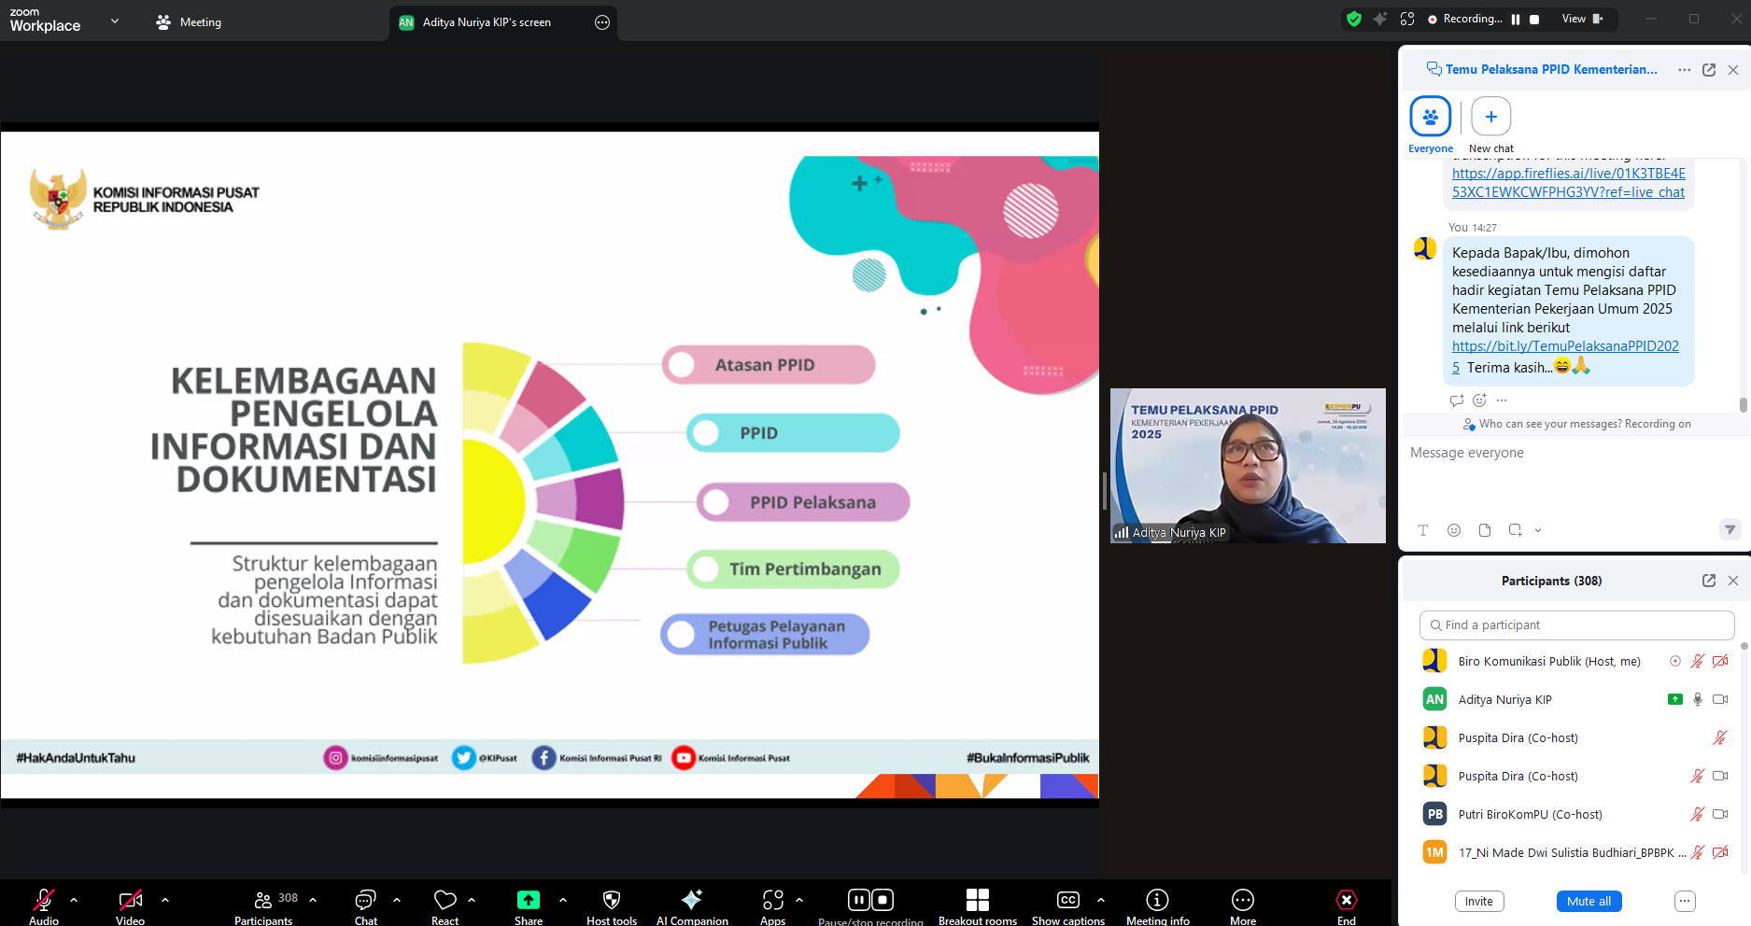Click AI Companion sparkle in title bar

[x=1379, y=19]
